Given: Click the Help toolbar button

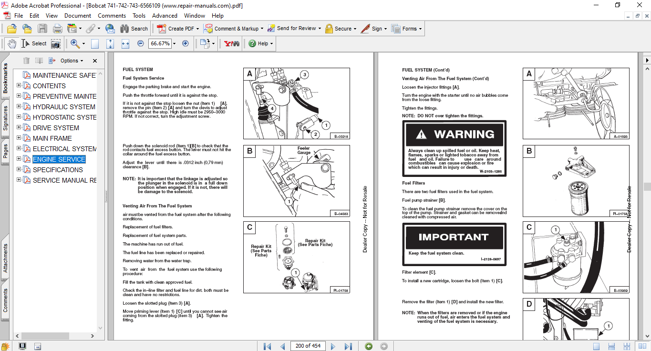Looking at the screenshot, I should [x=261, y=43].
